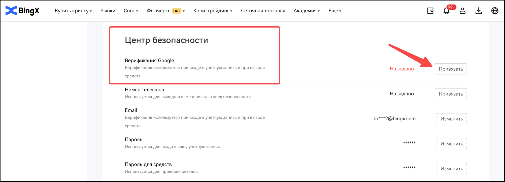The width and height of the screenshot is (505, 182).
Task: Click the download app icon
Action: (479, 11)
